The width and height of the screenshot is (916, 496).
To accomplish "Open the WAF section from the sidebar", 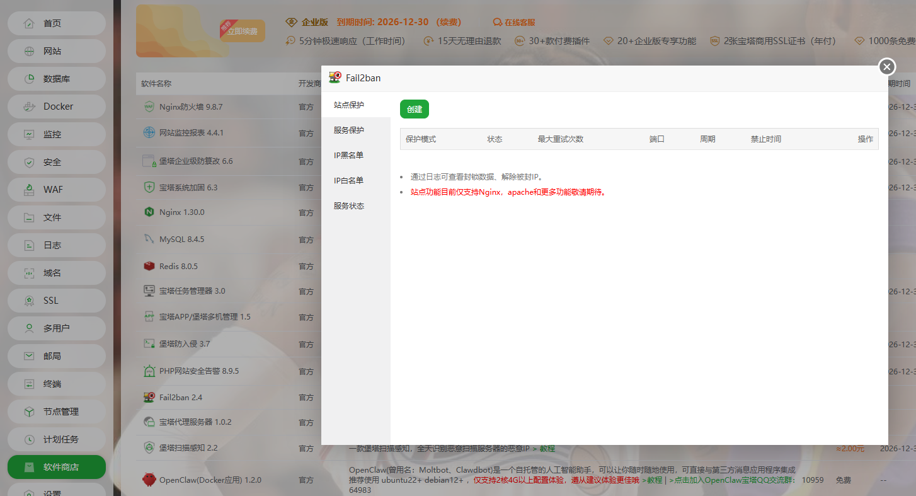I will pos(56,189).
